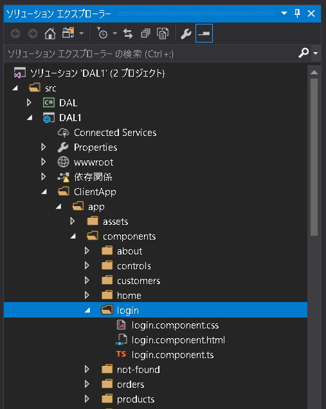Screen dimensions: 326x409
Task: Collapse all nodes with the Collapse All icon
Action: (145, 33)
